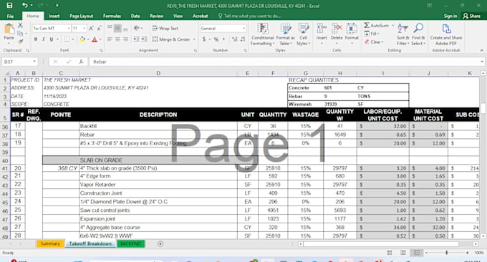Toggle Bold formatting

36,39
